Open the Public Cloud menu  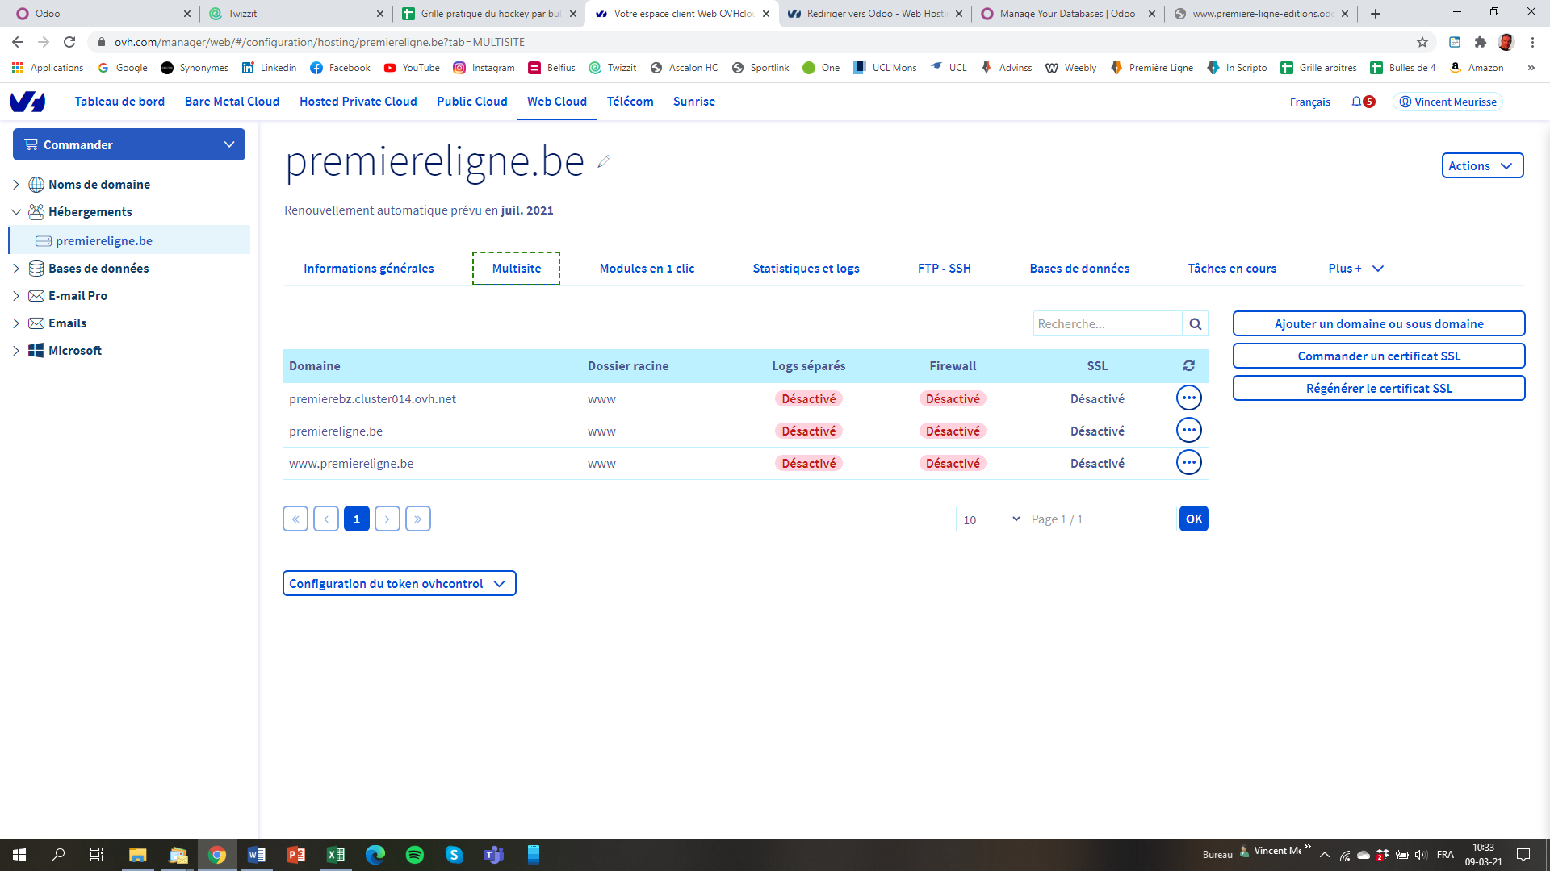tap(471, 102)
